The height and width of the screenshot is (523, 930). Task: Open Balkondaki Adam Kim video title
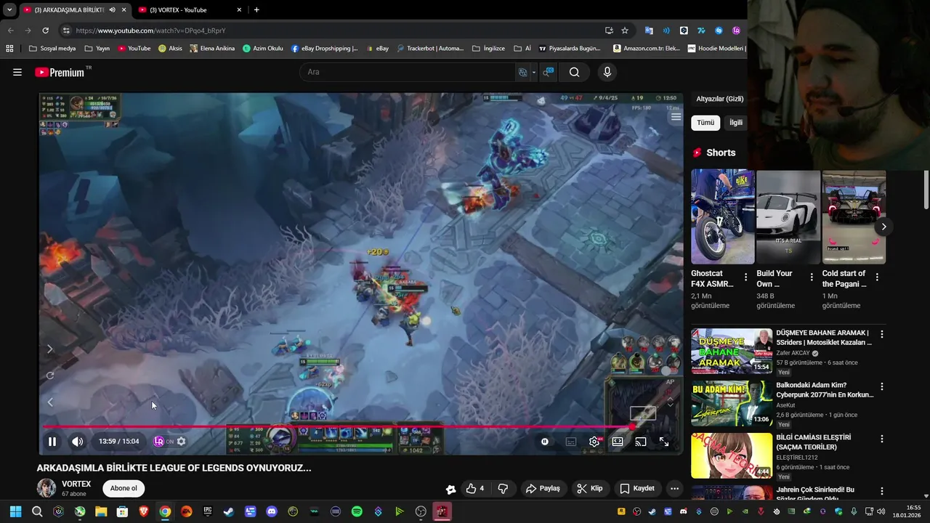pyautogui.click(x=825, y=390)
